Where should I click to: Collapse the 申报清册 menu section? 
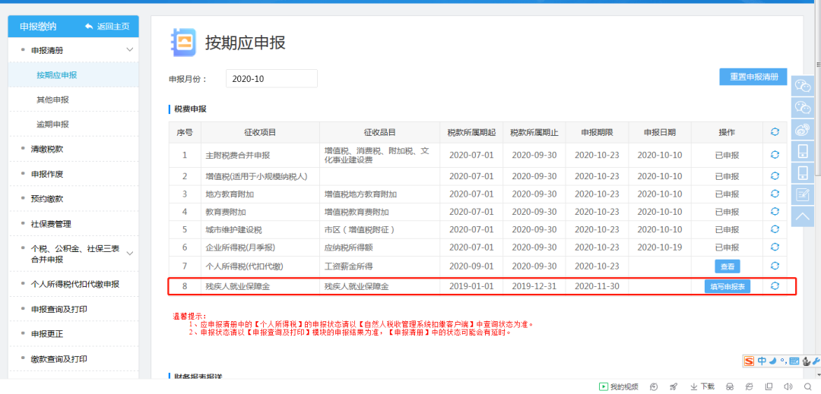tap(129, 50)
